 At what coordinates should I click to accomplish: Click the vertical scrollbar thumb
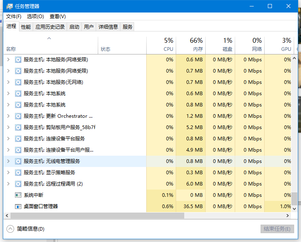point(294,199)
